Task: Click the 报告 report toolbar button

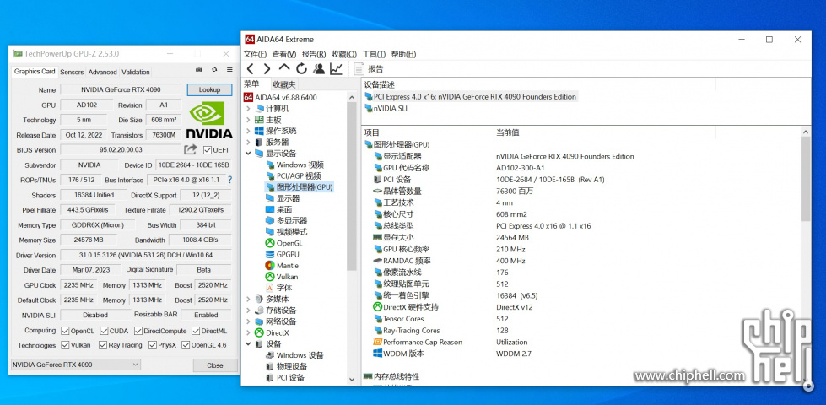Action: pos(368,68)
